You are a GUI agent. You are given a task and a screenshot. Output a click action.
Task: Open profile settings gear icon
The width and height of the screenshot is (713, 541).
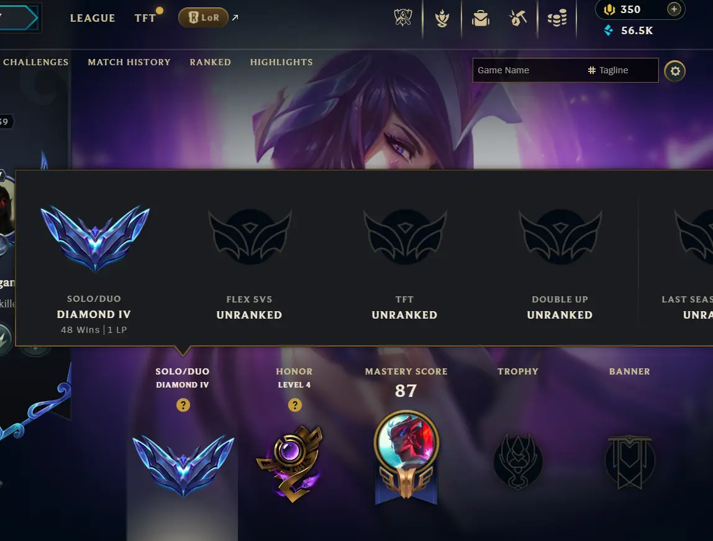click(x=674, y=71)
